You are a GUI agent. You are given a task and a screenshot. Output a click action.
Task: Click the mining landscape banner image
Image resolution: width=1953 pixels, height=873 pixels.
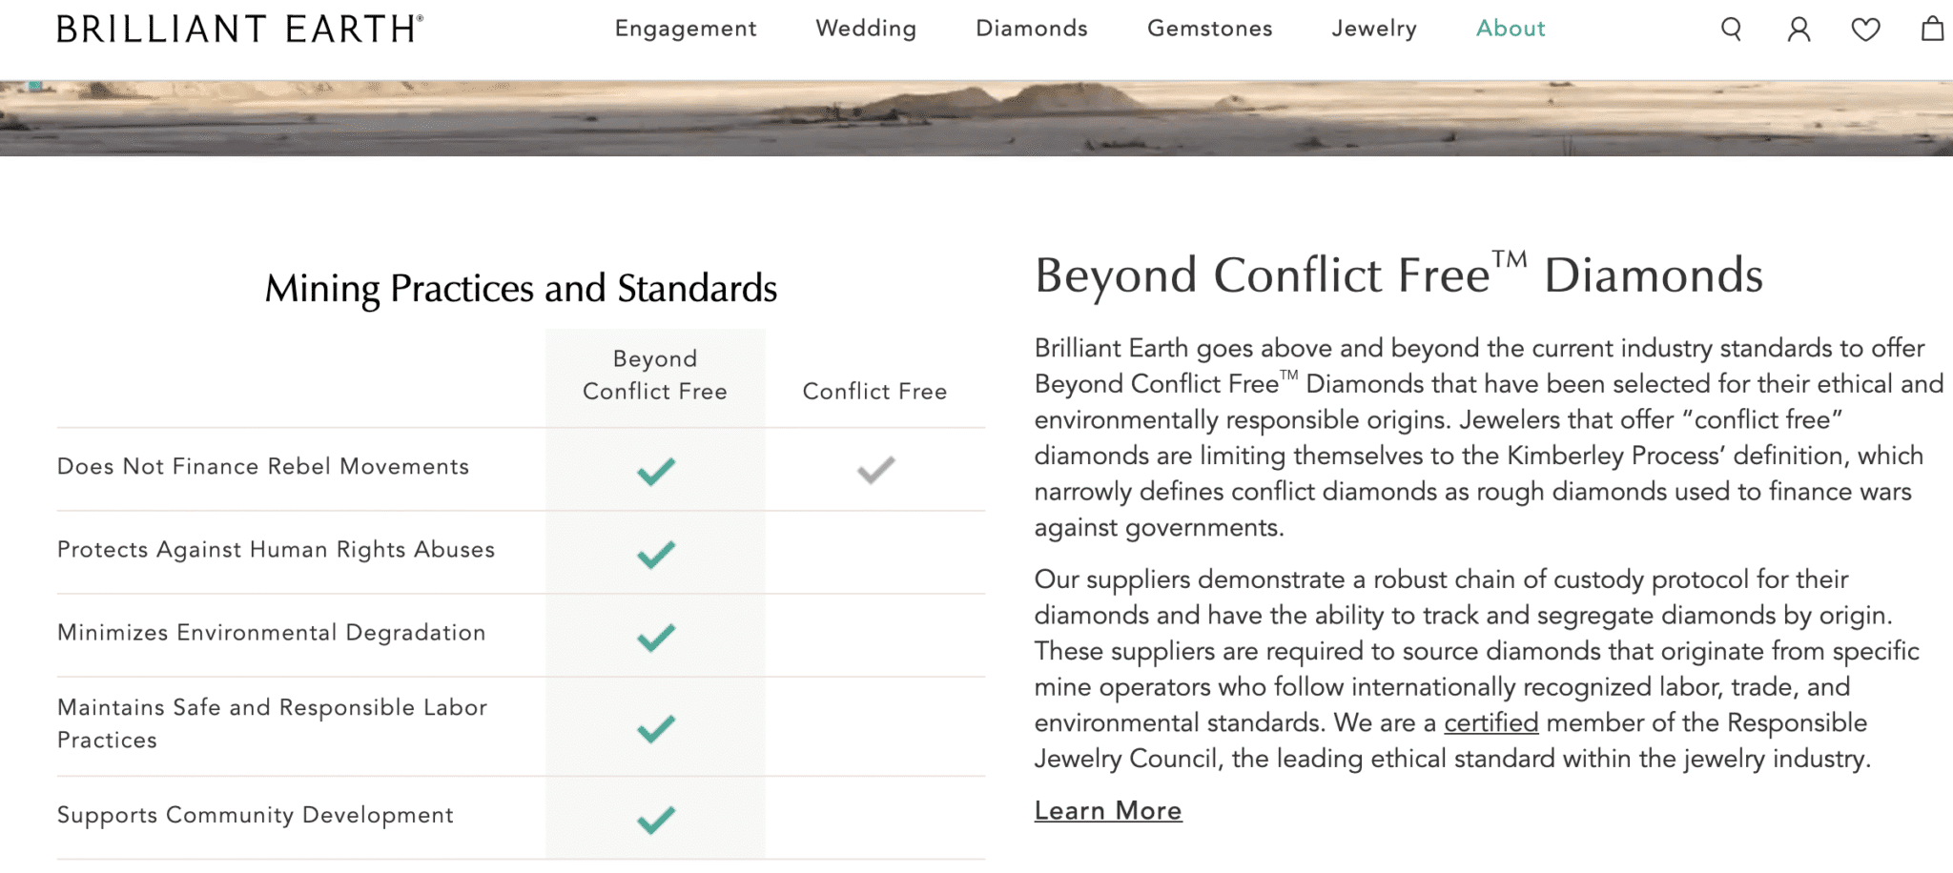(x=976, y=110)
